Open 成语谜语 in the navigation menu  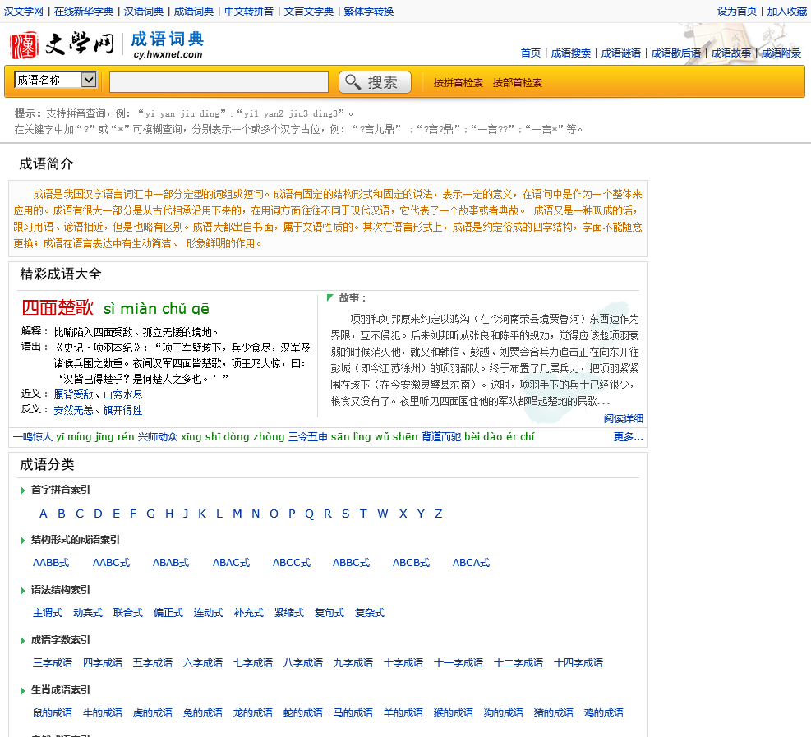click(x=620, y=53)
